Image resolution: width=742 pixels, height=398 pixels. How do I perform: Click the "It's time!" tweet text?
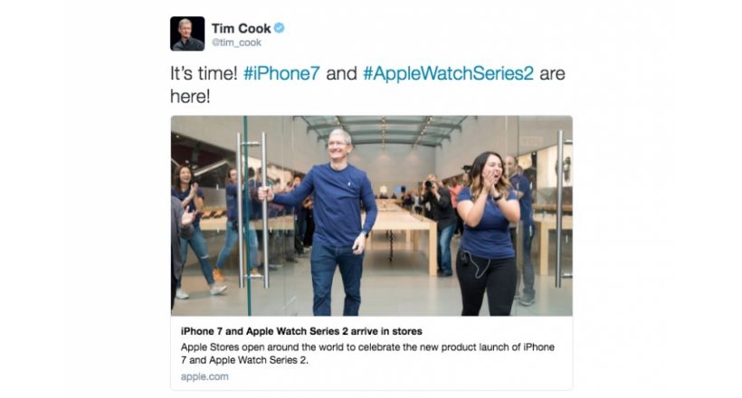point(204,73)
